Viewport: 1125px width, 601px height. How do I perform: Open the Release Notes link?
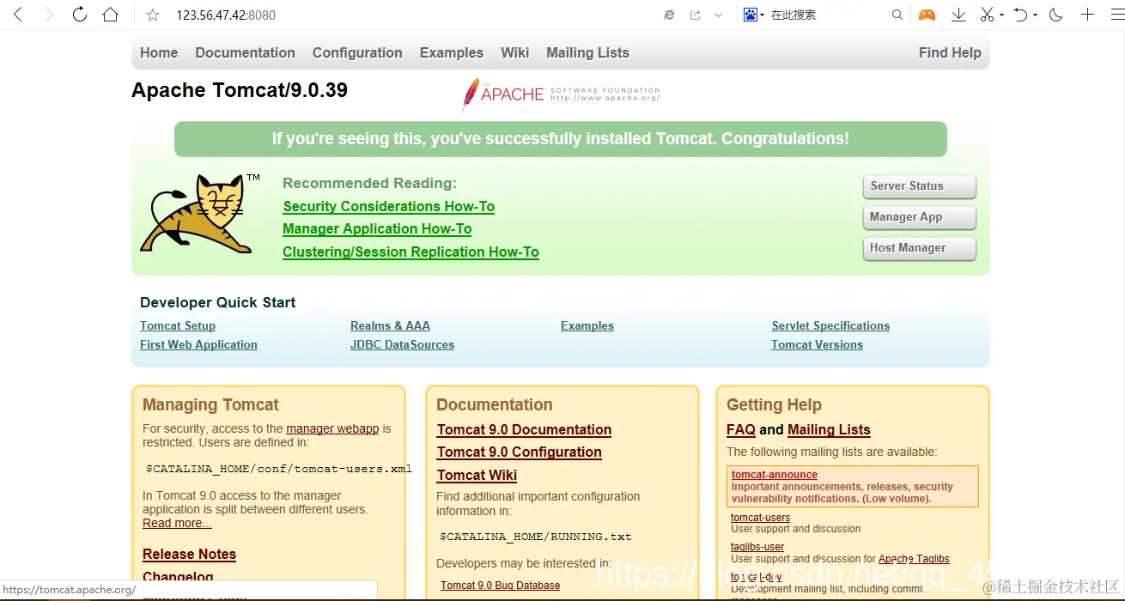189,555
